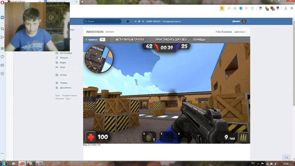Open browsing history clock in Opera sidebar

[x=2, y=74]
